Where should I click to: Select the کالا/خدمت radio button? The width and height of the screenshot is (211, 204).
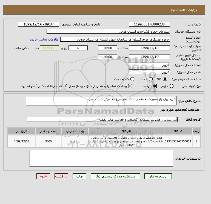click(x=132, y=79)
